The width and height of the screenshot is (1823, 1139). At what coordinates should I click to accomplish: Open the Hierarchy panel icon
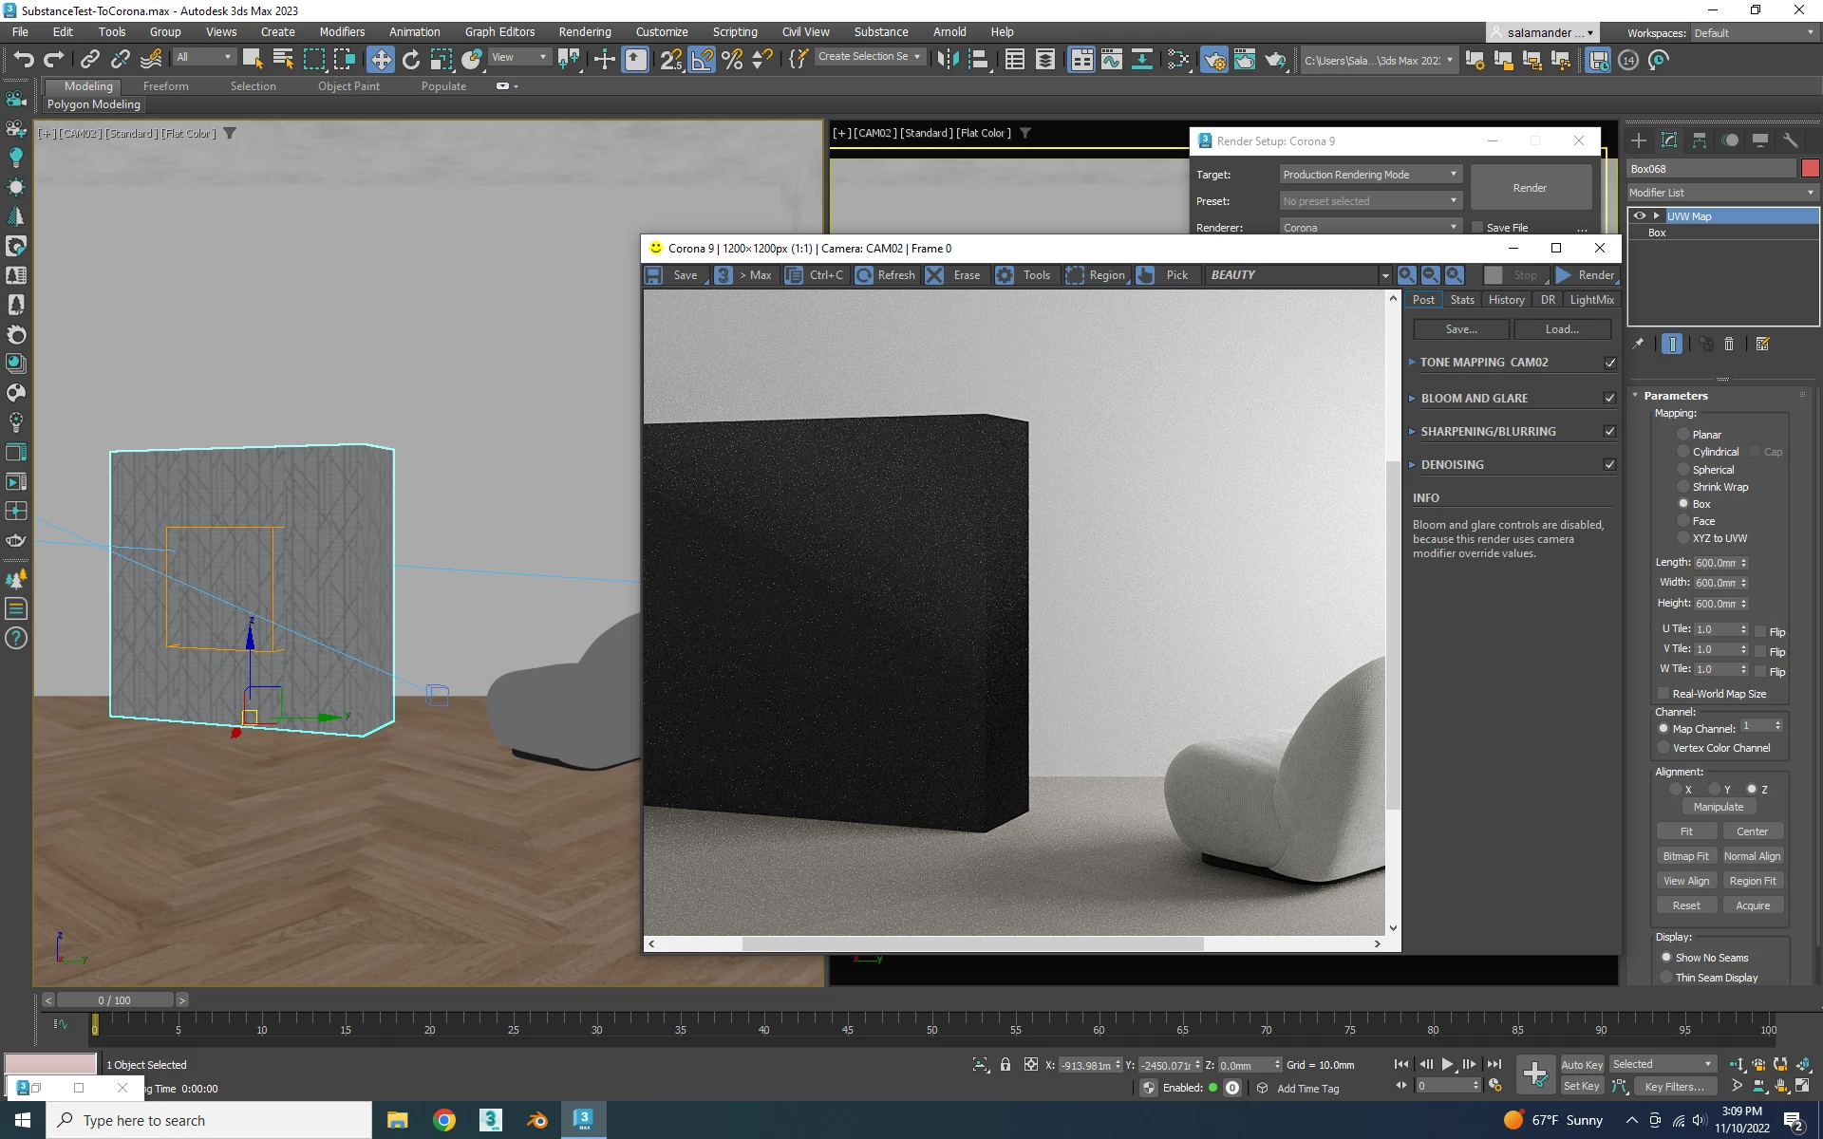point(1700,140)
